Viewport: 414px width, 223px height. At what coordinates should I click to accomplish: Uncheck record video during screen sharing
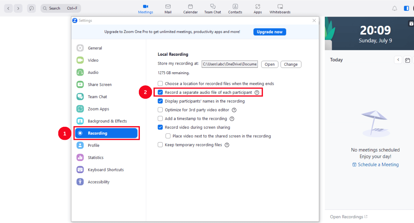click(x=160, y=127)
